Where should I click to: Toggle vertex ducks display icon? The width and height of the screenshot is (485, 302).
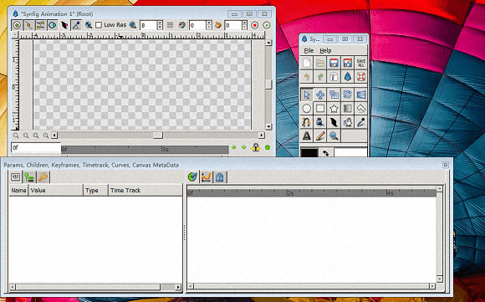click(x=28, y=25)
